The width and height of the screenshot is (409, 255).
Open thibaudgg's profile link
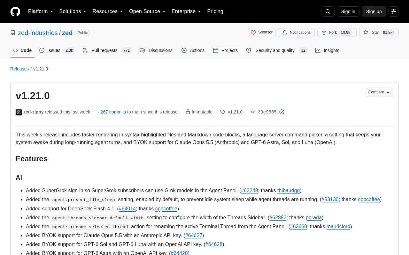[x=289, y=191]
